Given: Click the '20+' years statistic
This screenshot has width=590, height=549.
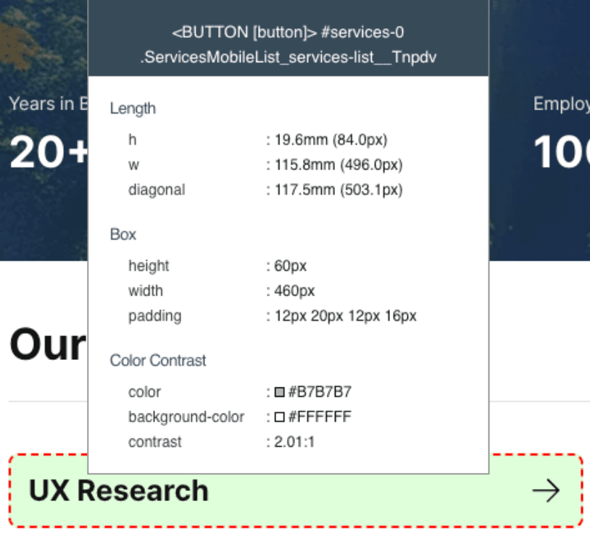Looking at the screenshot, I should click(49, 152).
